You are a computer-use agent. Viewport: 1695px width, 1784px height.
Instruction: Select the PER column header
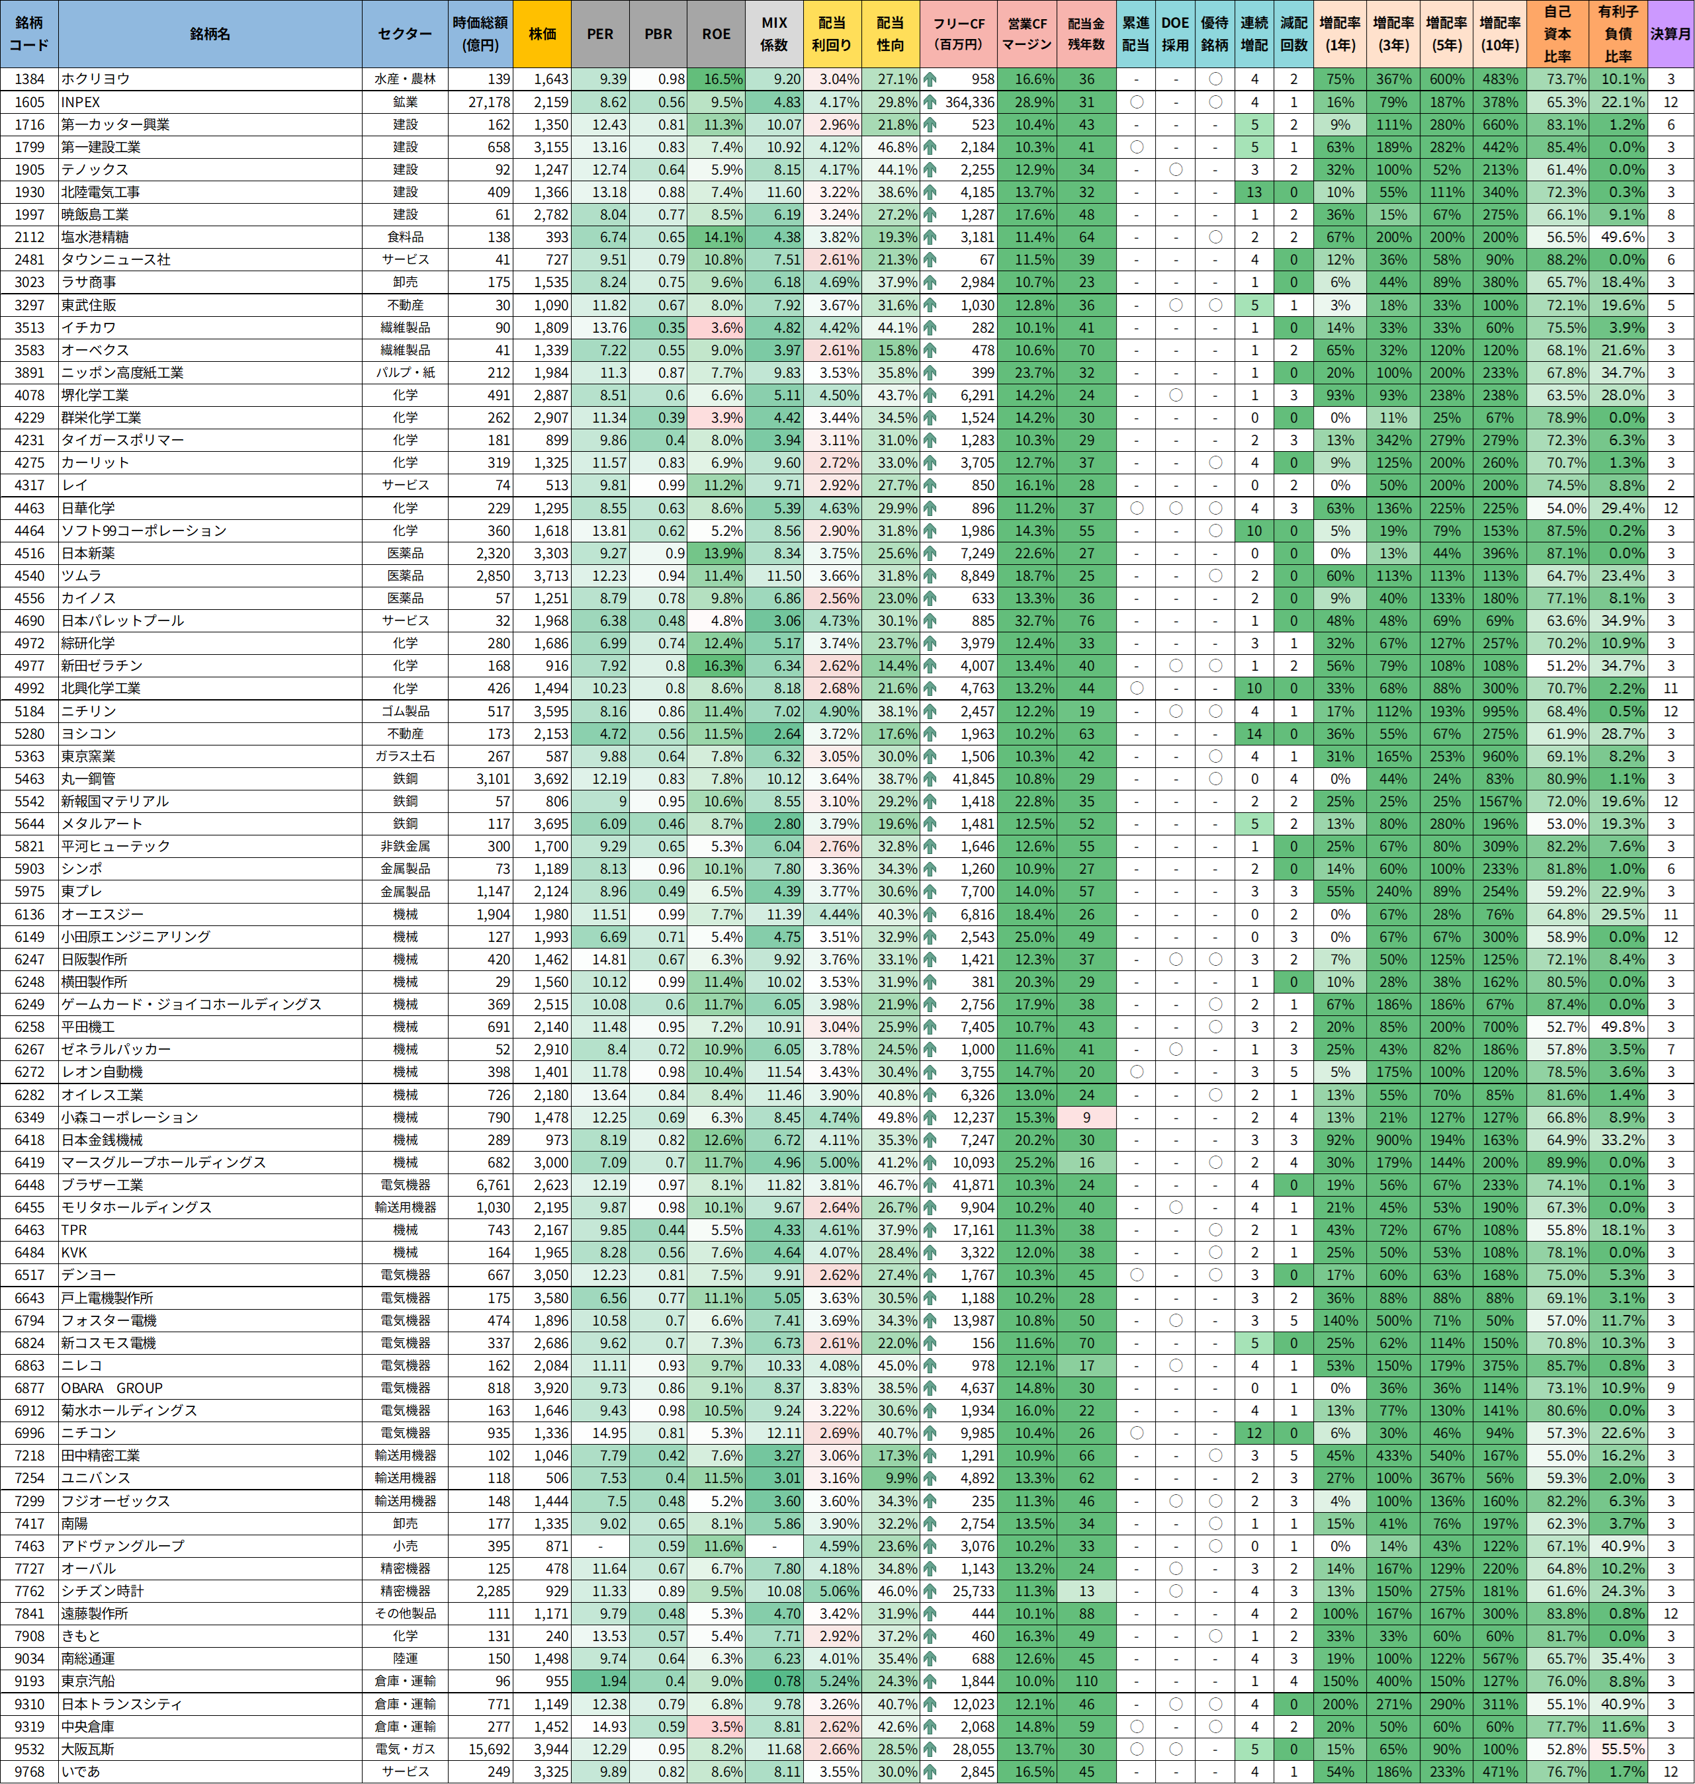(x=600, y=34)
